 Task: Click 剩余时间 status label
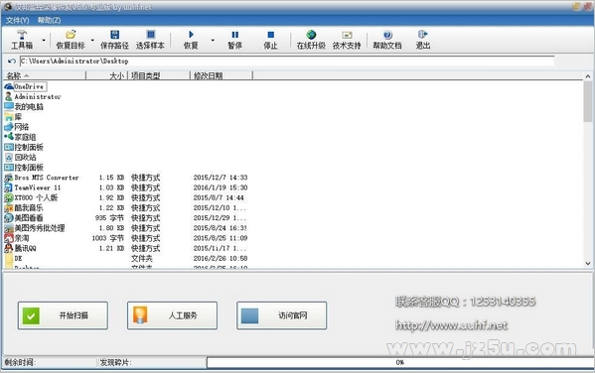point(20,362)
